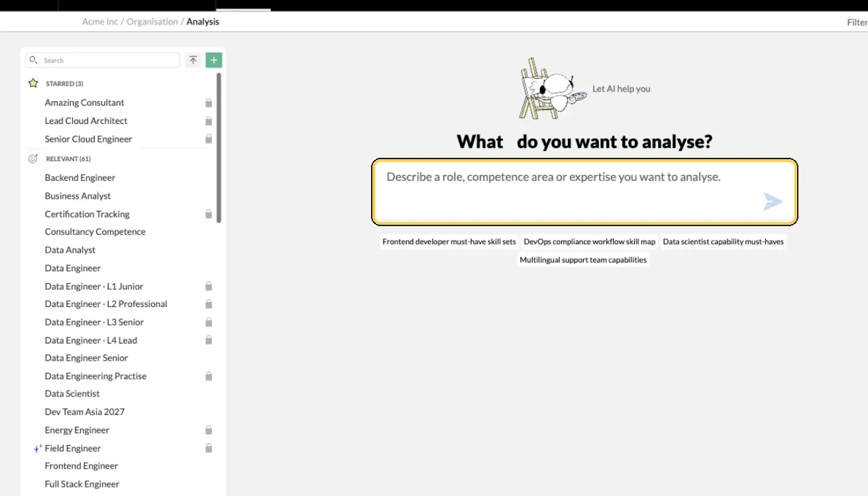Screen dimensions: 868x496
Task: Pick Multilingual support team capabilities suggestion
Action: 583,260
